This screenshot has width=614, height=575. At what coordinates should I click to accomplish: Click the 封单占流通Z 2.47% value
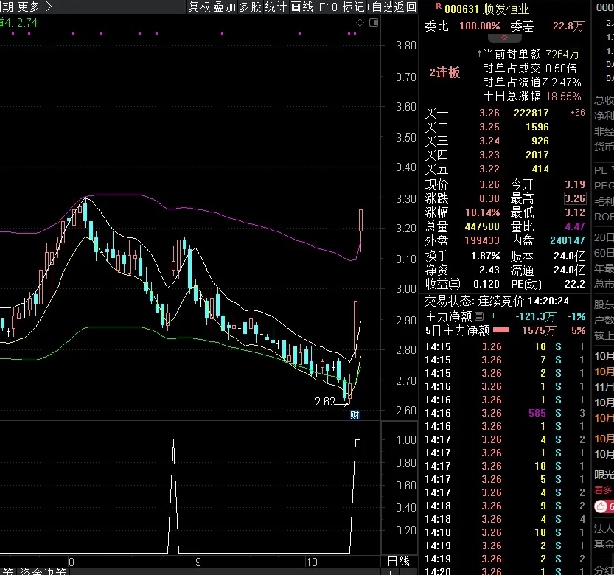pyautogui.click(x=566, y=83)
